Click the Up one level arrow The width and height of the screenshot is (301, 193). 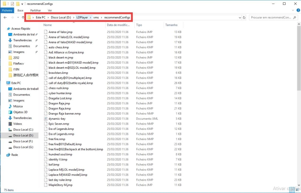pyautogui.click(x=22, y=18)
